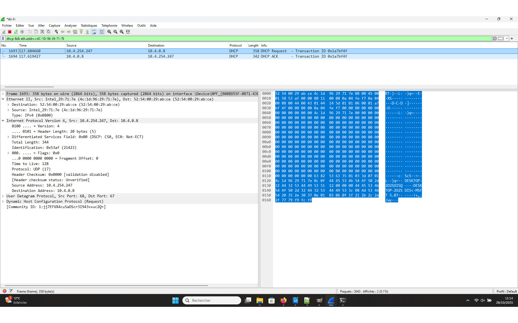Open the capture options gear icon
This screenshot has width=518, height=323.
22,31
